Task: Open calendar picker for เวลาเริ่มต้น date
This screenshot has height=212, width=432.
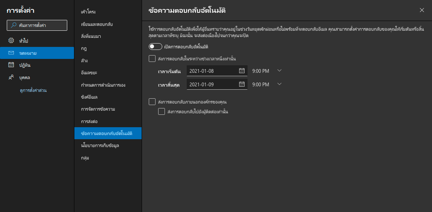Action: point(242,71)
